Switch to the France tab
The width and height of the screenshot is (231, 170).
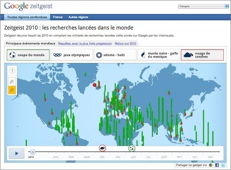(58, 17)
